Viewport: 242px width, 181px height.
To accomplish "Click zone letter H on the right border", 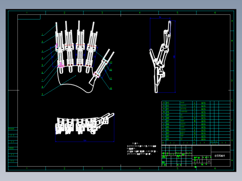I will (232, 160).
